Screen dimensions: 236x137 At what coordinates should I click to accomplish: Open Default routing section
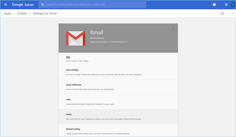[x=118, y=131]
